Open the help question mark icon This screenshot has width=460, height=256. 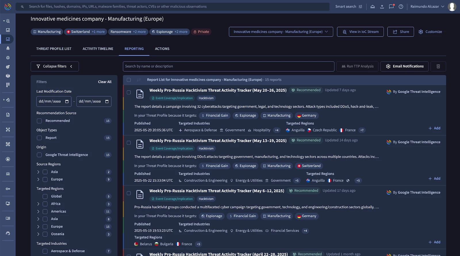401,7
